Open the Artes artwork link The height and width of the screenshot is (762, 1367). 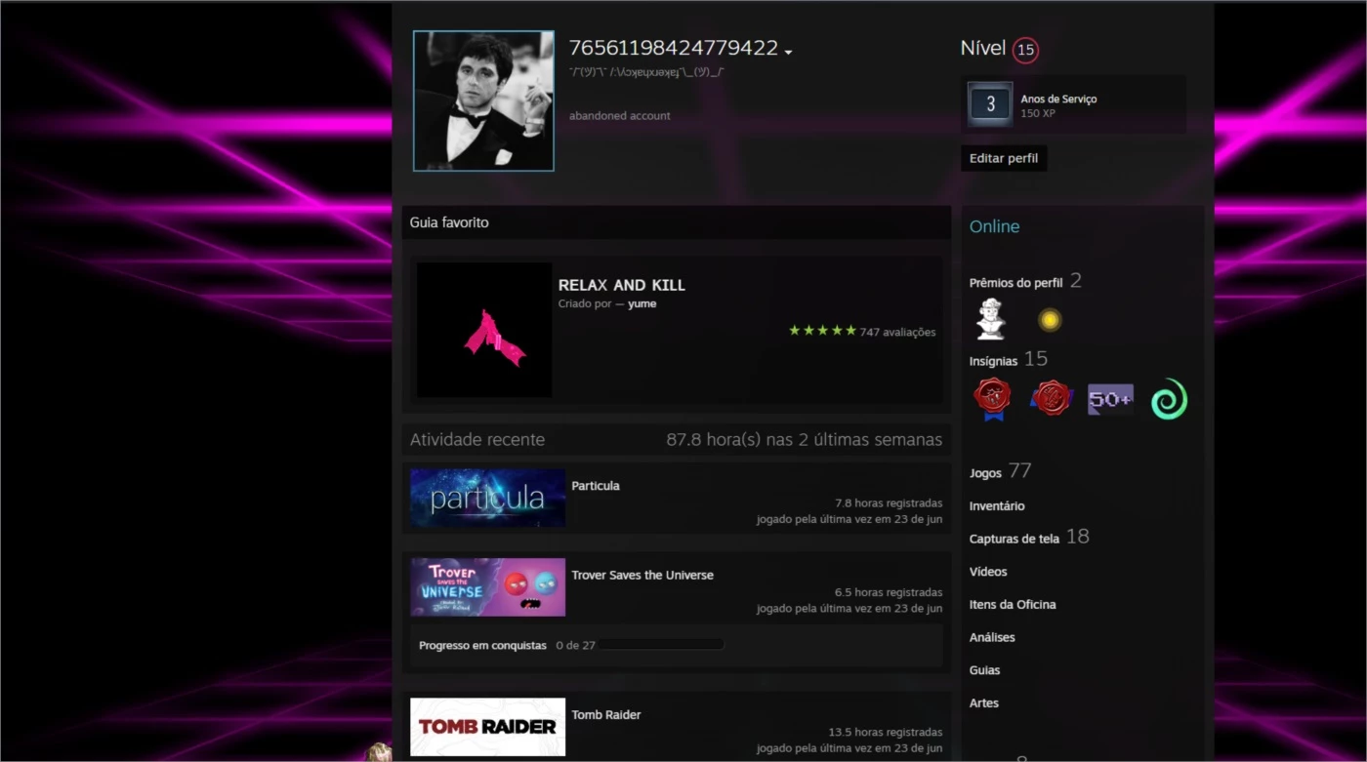point(984,702)
